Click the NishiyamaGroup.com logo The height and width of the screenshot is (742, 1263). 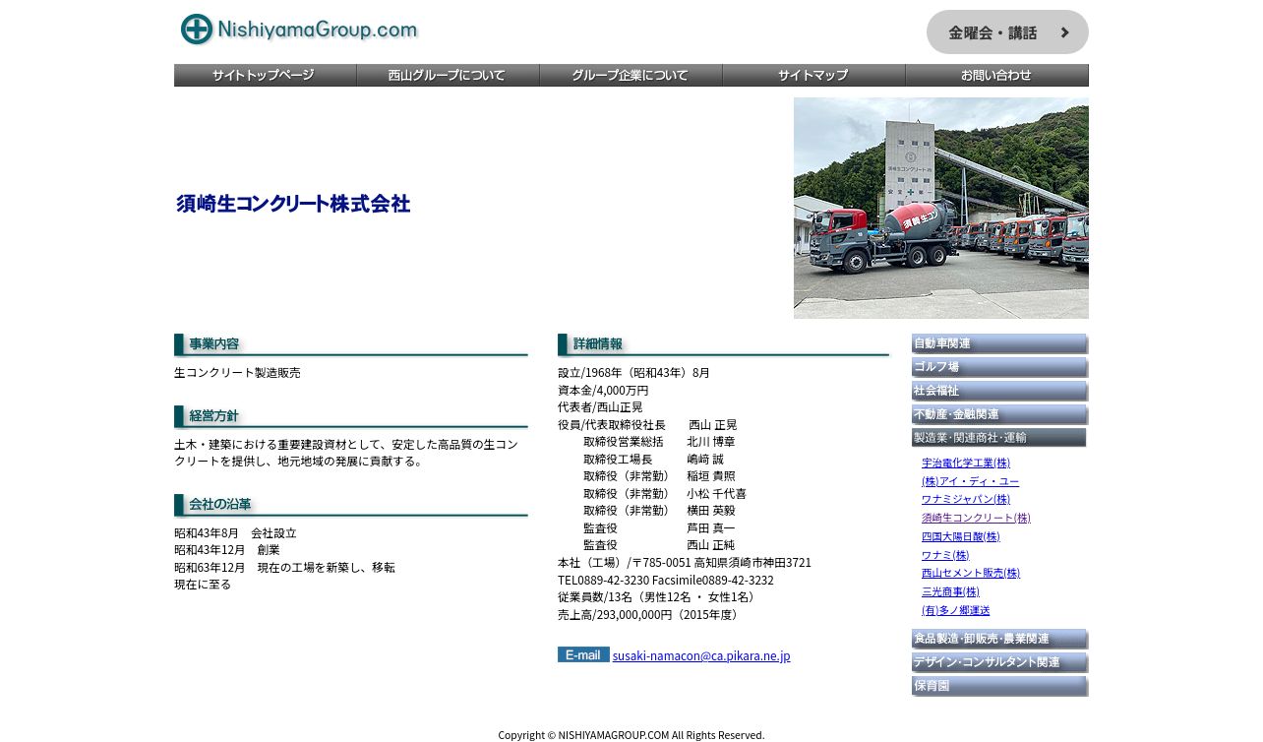299,30
